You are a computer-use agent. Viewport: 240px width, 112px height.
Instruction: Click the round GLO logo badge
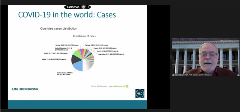coord(140,93)
